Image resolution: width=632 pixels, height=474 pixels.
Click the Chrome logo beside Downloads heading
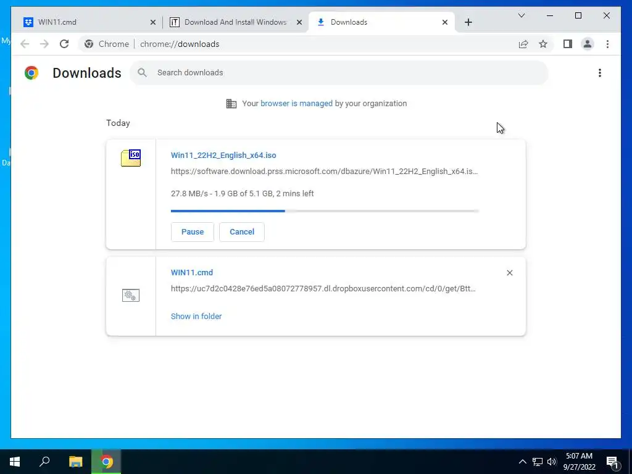(31, 73)
